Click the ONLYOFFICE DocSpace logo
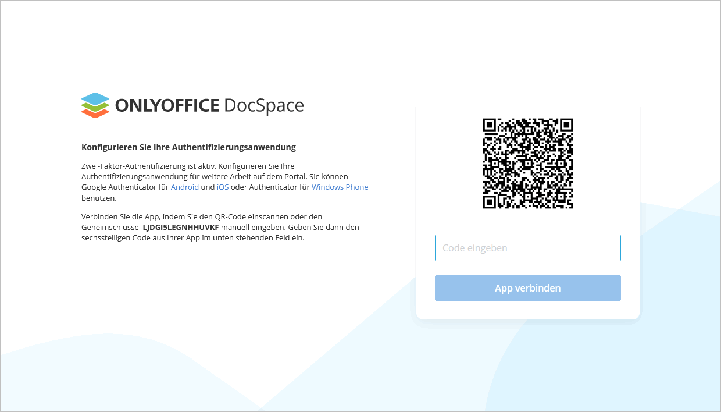The height and width of the screenshot is (412, 721). pos(192,105)
